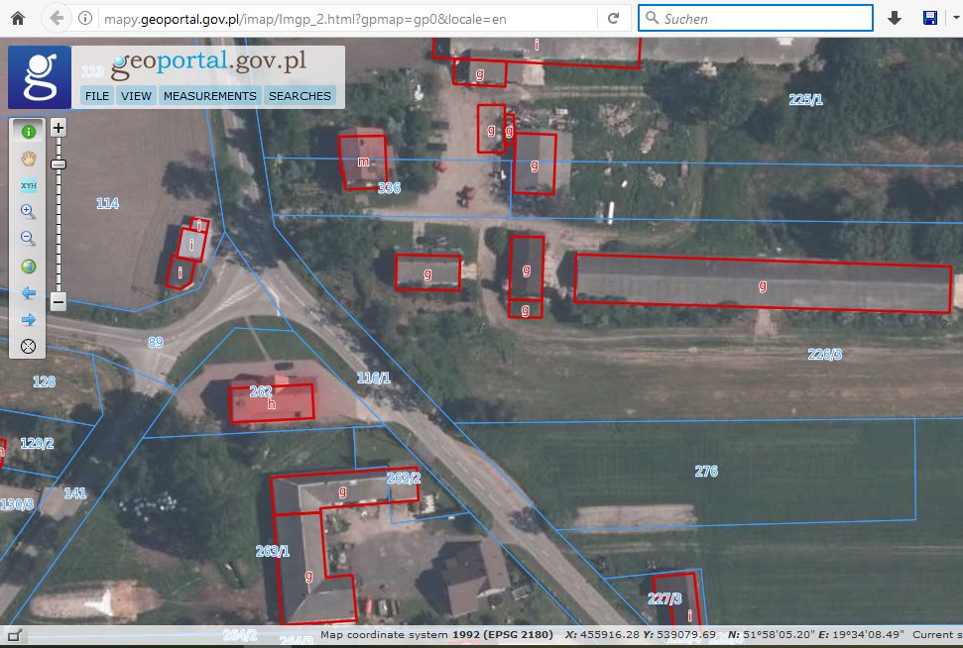Expand the SEARCHES menu
The height and width of the screenshot is (648, 963).
coord(300,96)
